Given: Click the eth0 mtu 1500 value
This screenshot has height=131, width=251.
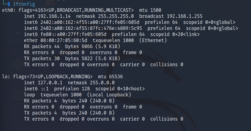Looking at the screenshot, I should (x=156, y=10).
